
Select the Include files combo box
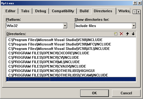(x=105, y=26)
